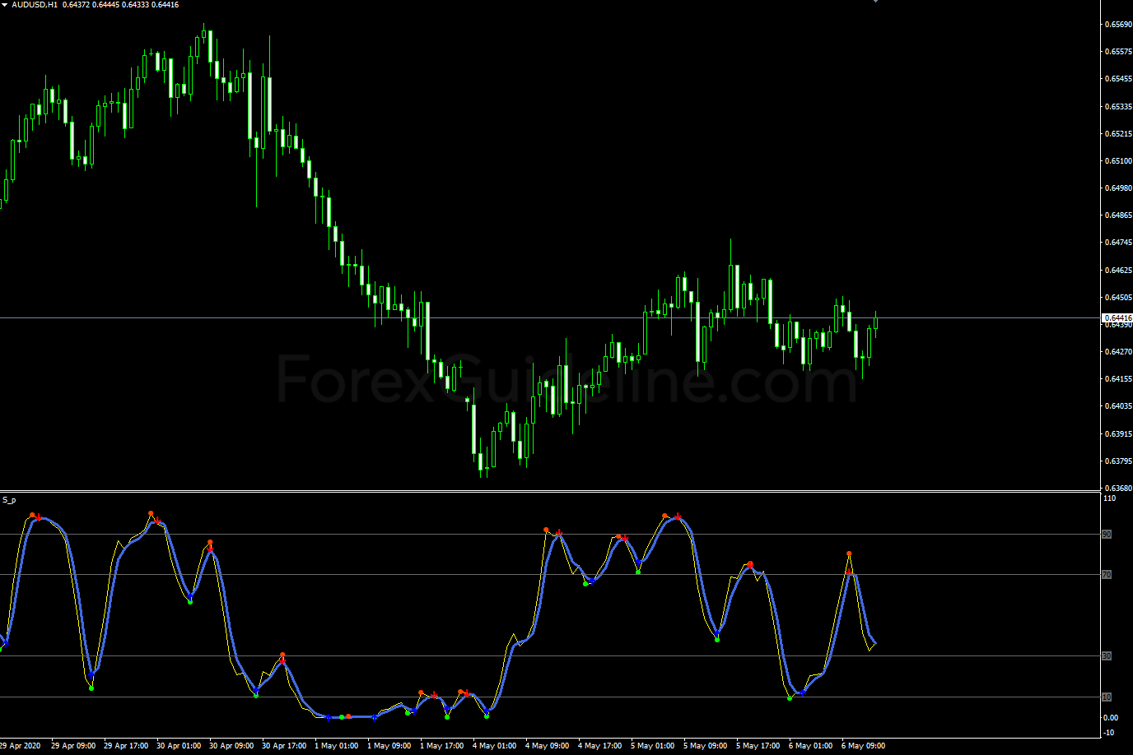The height and width of the screenshot is (755, 1133).
Task: Click the 4 May 01:00 time label
Action: click(494, 746)
